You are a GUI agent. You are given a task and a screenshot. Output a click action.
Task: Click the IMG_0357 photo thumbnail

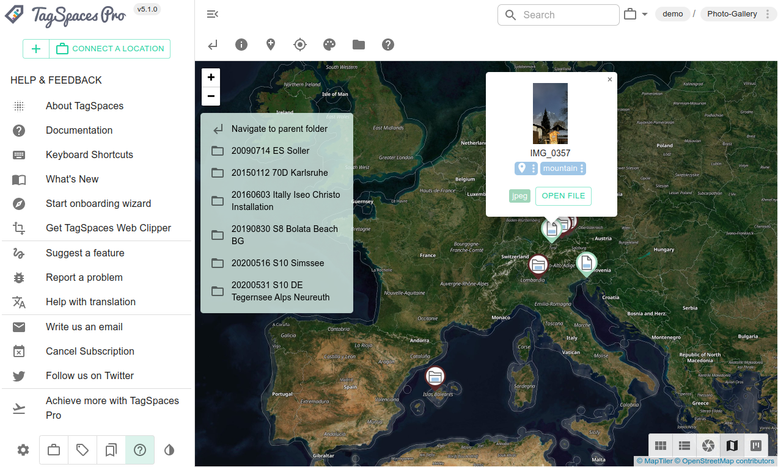(x=550, y=114)
